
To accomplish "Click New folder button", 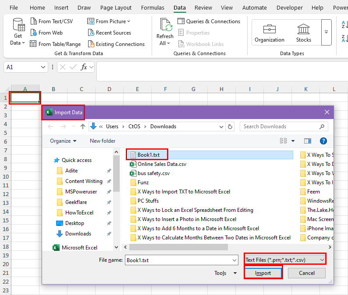I will tap(103, 141).
